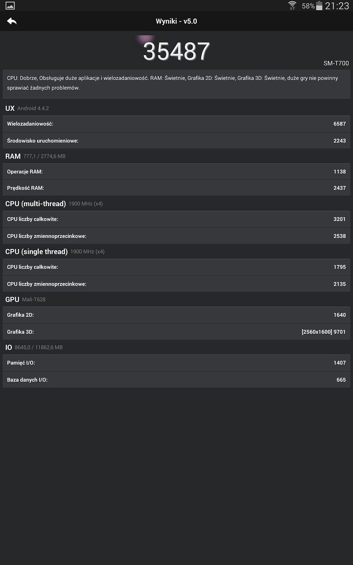This screenshot has height=565, width=353.
Task: Select the Wielozadaniowość result row
Action: [176, 124]
